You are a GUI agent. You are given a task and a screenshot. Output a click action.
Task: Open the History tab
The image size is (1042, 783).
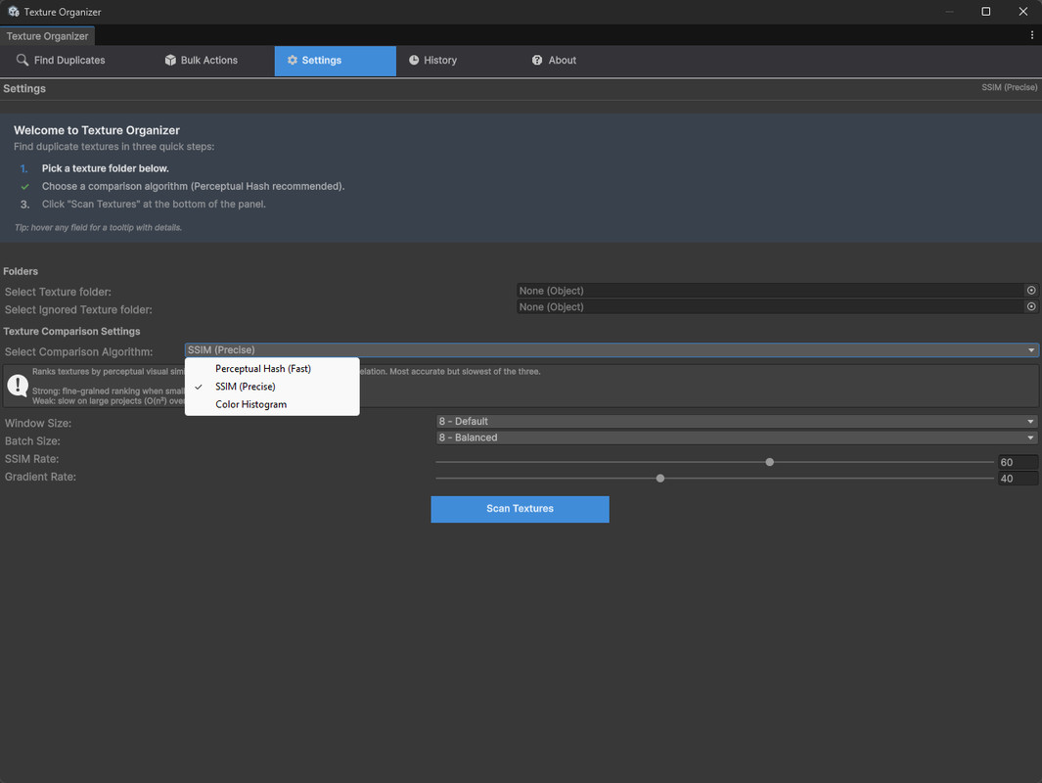[432, 61]
